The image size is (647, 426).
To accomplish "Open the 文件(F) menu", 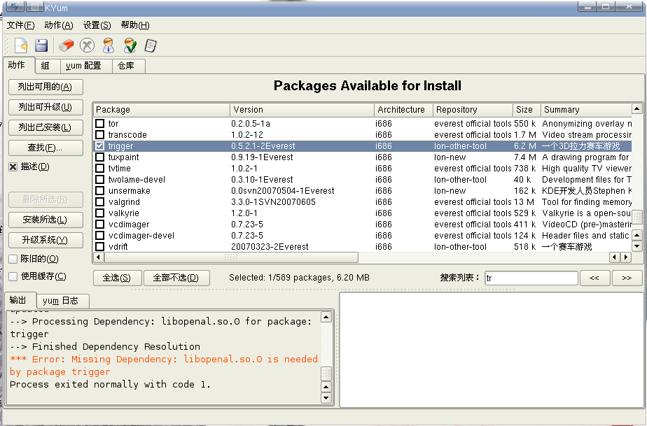I will 20,25.
